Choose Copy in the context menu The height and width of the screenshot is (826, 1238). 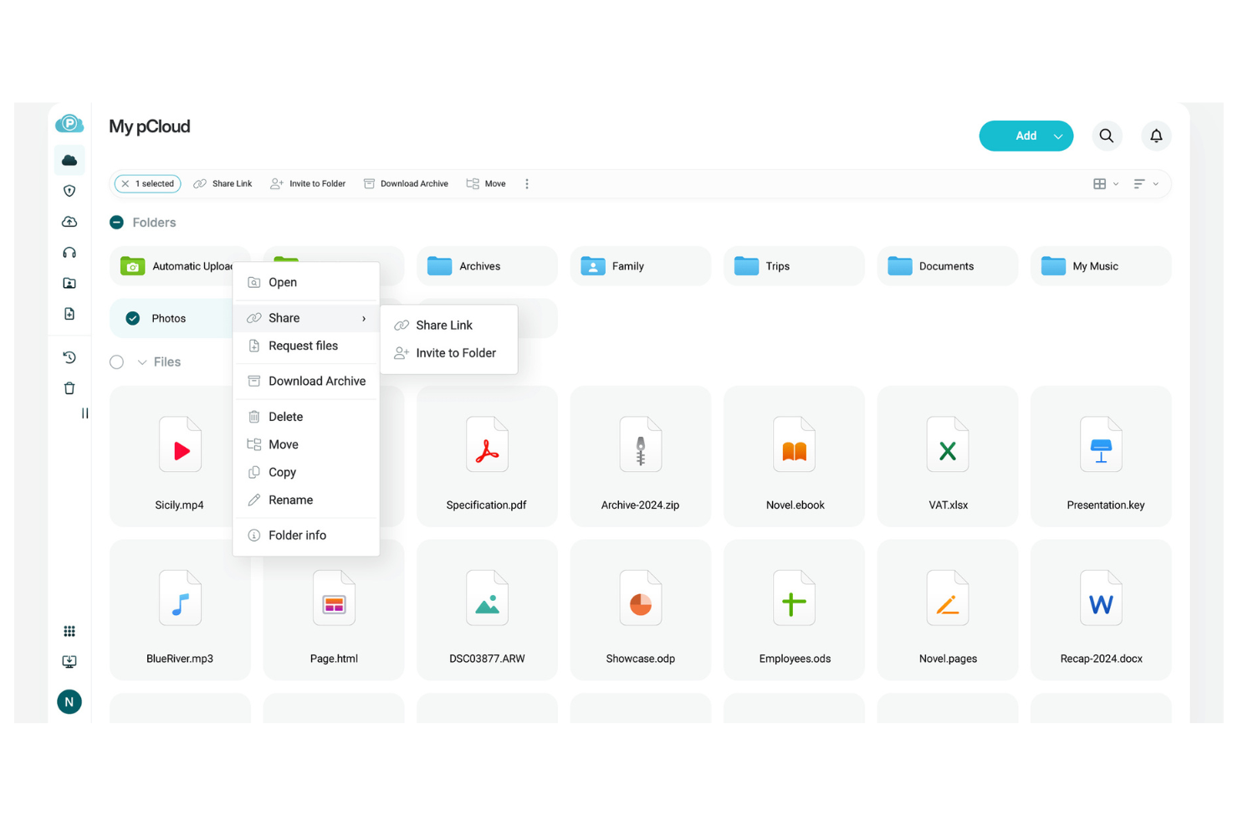(x=306, y=473)
